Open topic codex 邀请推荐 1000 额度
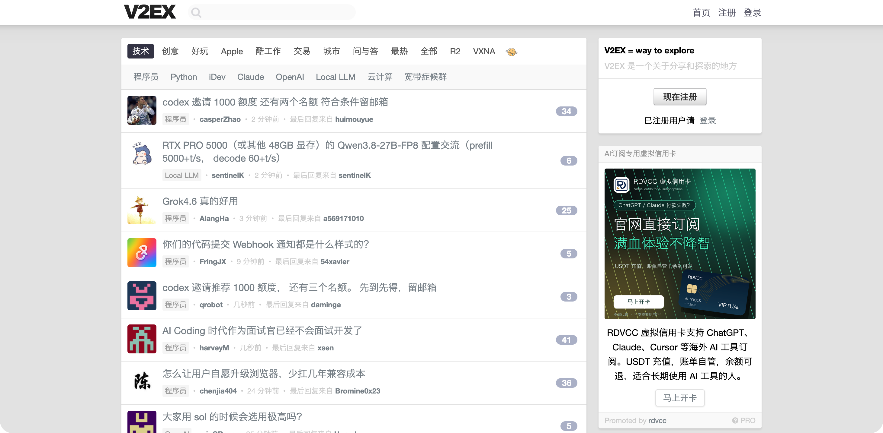This screenshot has height=433, width=883. [299, 288]
